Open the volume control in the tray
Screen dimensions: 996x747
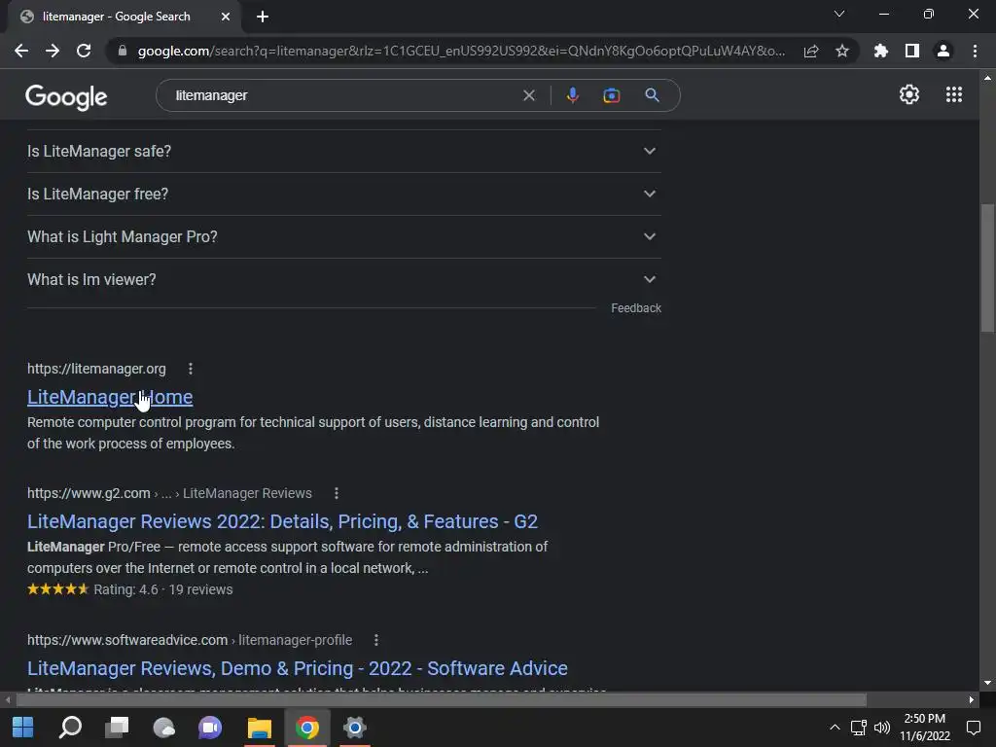point(881,728)
